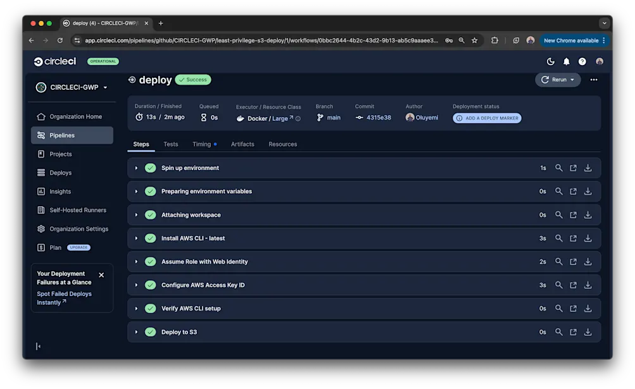The height and width of the screenshot is (389, 635).
Task: Open Organization Settings
Action: coord(72,229)
